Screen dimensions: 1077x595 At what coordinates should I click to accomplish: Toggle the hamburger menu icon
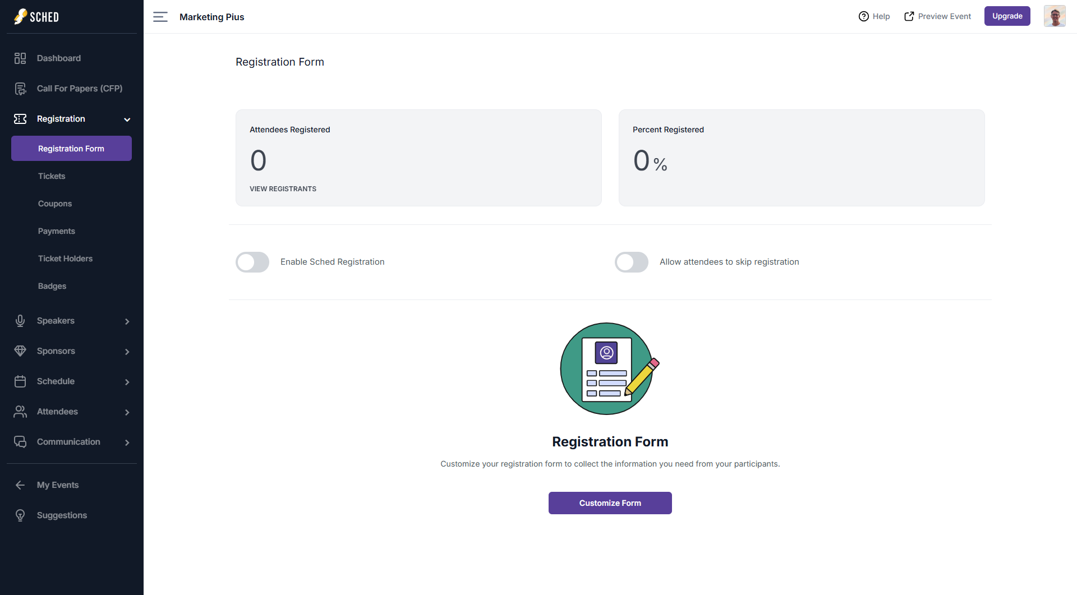[160, 17]
